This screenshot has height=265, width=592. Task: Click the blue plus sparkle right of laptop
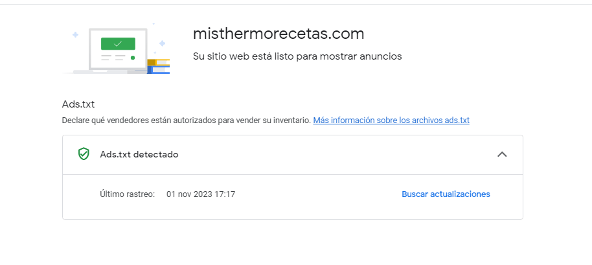[x=162, y=43]
